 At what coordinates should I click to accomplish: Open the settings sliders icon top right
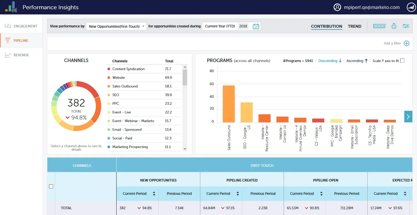[406, 26]
